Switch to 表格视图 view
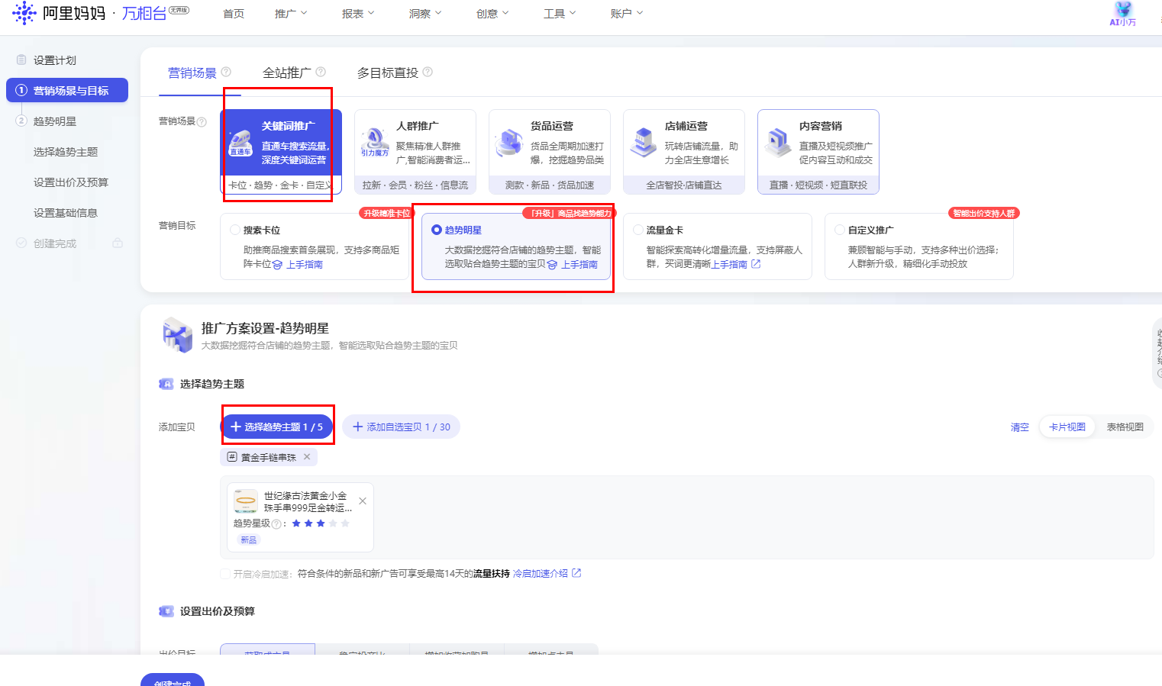 [1125, 427]
